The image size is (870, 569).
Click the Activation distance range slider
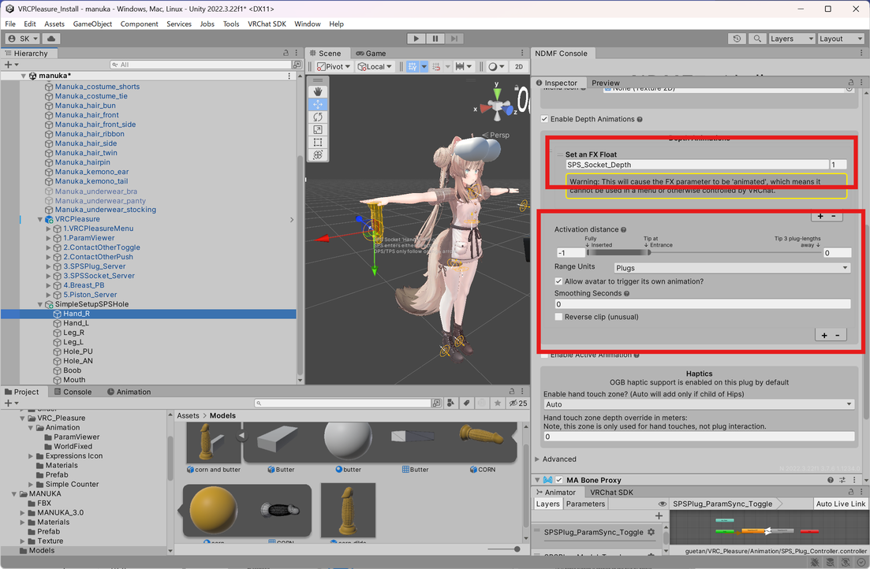703,252
